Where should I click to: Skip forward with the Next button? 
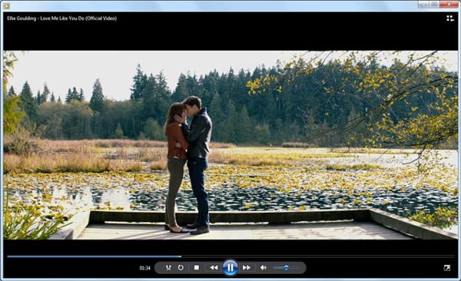click(247, 267)
